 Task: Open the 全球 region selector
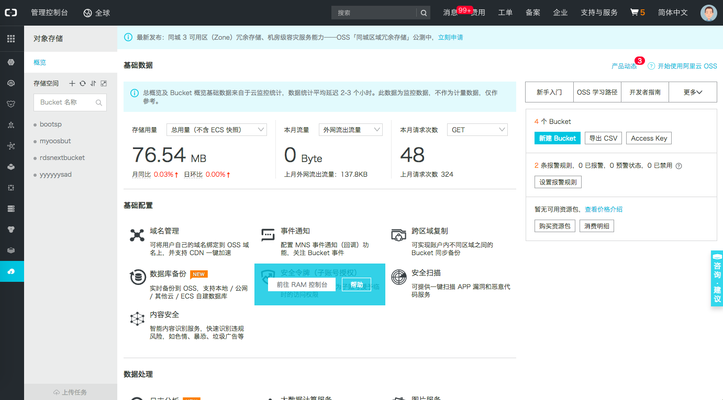[97, 13]
